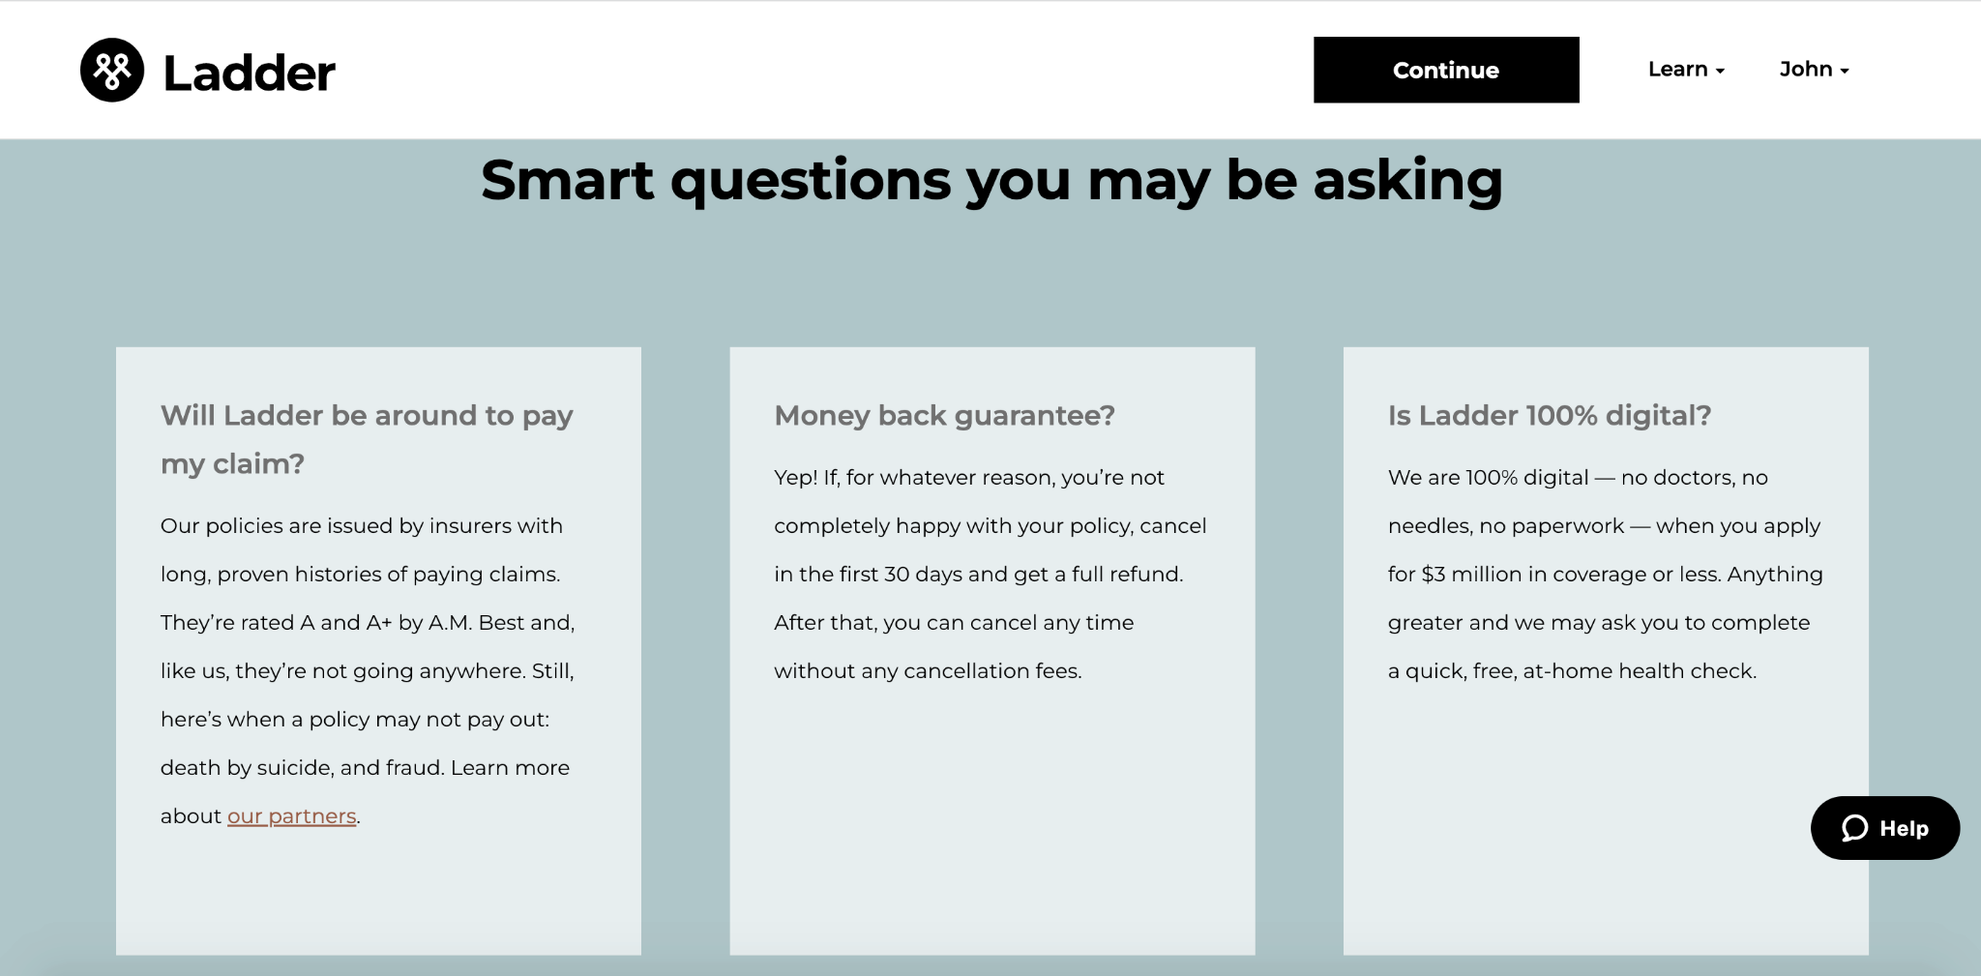Click the 'Smart questions you may be asking' title
The width and height of the screenshot is (1981, 976).
990,180
